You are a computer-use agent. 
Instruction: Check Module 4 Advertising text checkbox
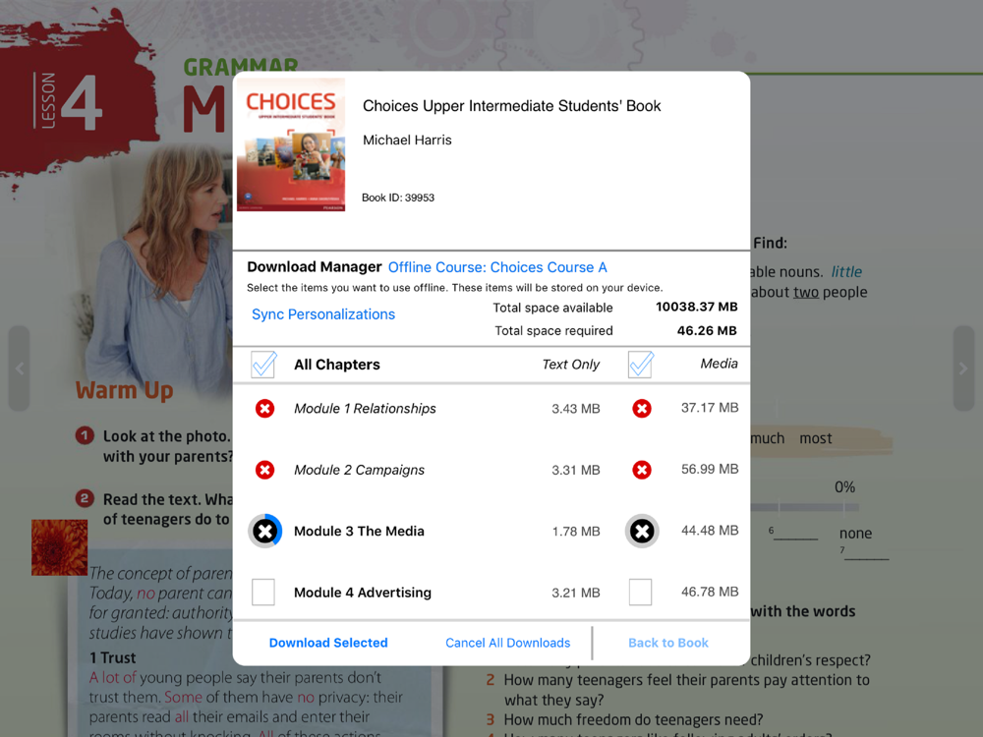[263, 593]
